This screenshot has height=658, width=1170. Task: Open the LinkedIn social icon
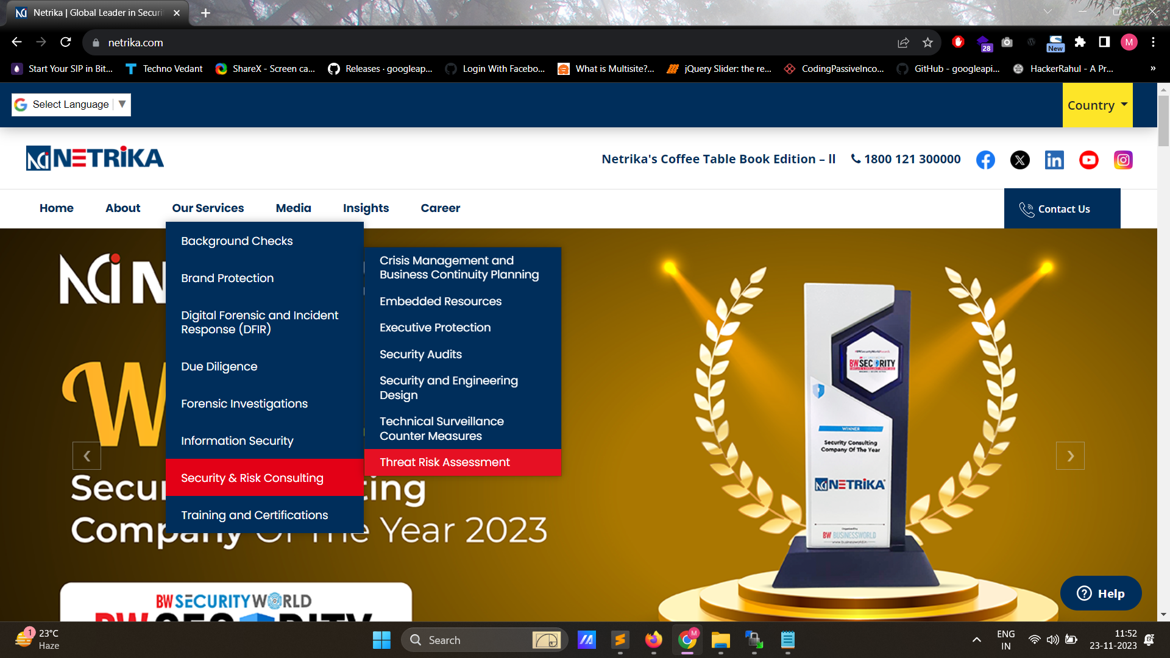pyautogui.click(x=1054, y=160)
